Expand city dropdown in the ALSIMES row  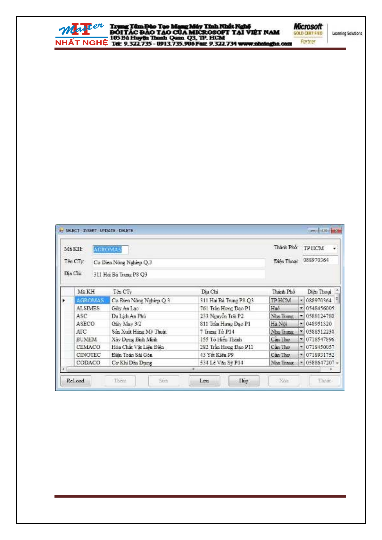(301, 308)
